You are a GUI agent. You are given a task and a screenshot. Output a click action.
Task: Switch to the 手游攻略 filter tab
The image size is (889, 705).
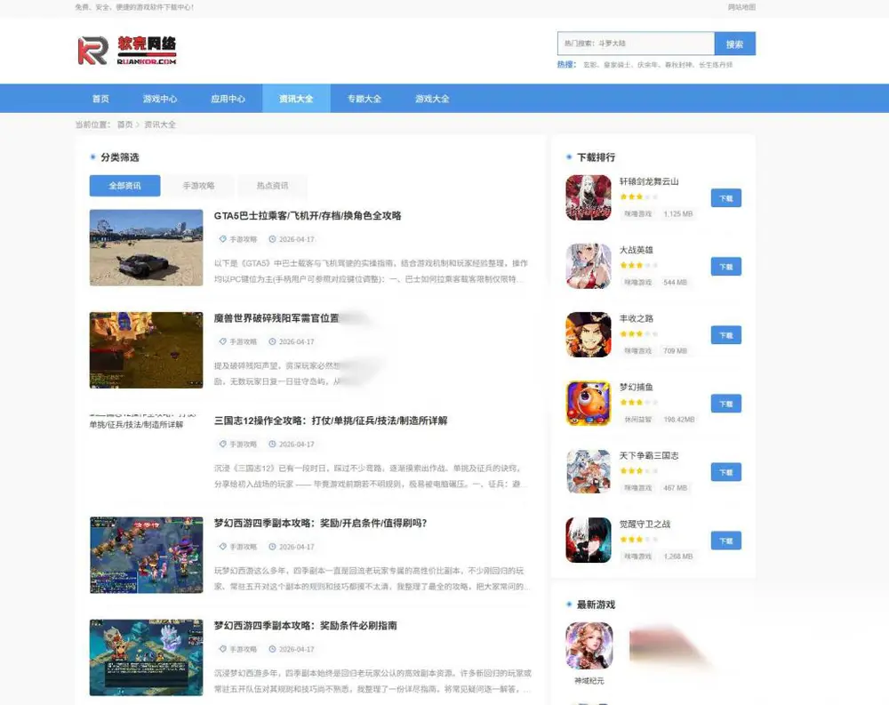[198, 186]
